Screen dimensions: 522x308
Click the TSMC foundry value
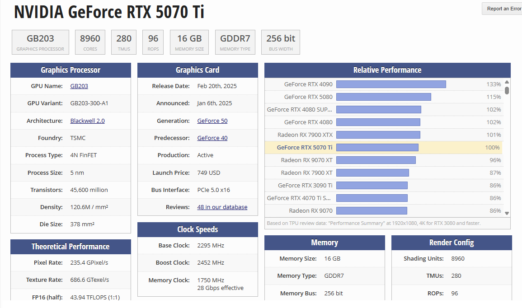click(78, 138)
